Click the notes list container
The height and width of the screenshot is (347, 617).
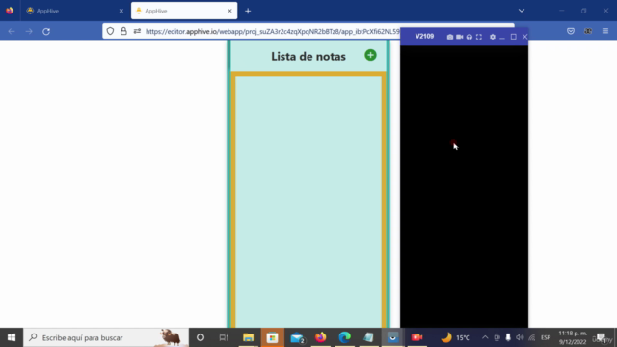click(x=308, y=200)
